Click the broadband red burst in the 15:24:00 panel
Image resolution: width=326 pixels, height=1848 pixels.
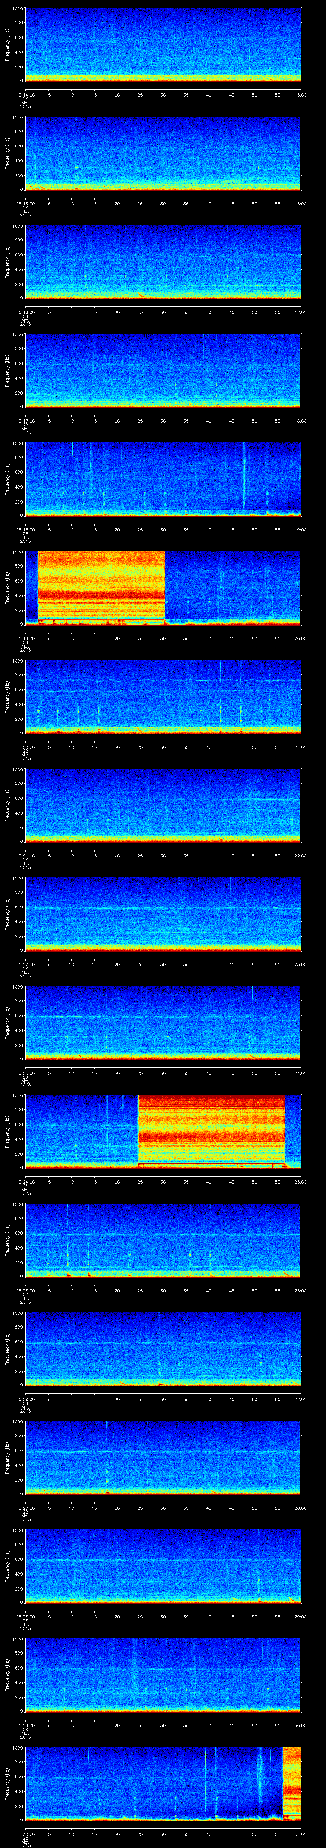211,1131
